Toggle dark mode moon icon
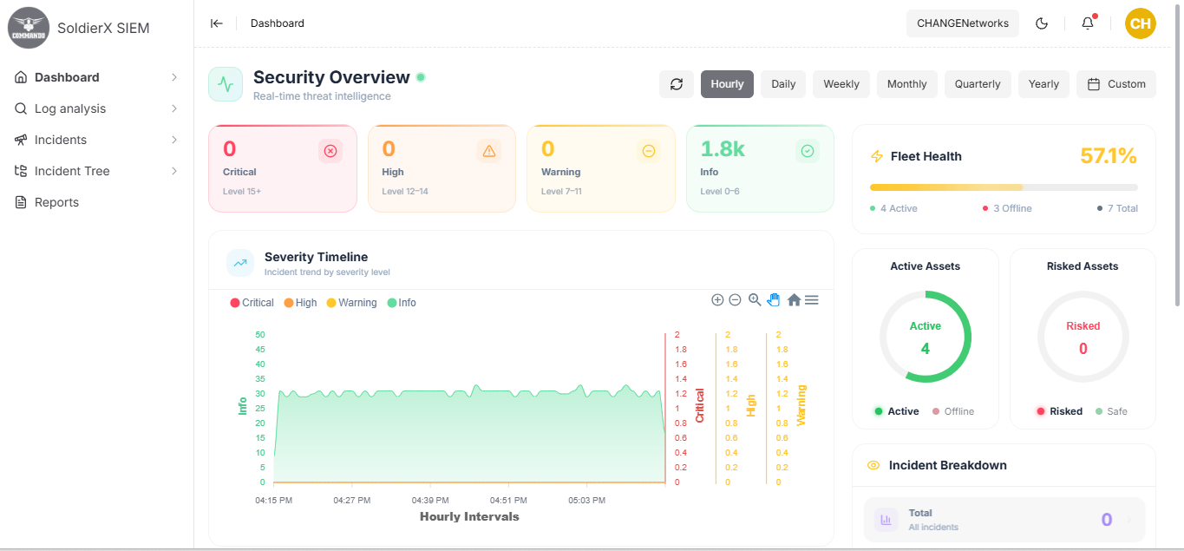Screen dimensions: 1184x551 1042,23
